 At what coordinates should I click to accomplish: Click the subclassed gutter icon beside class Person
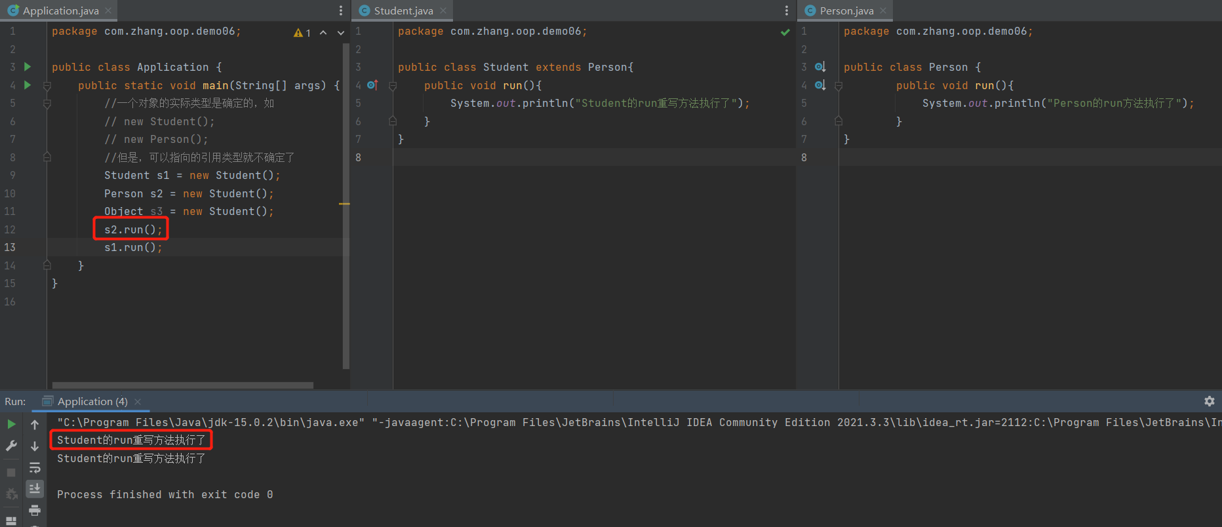[x=820, y=67]
